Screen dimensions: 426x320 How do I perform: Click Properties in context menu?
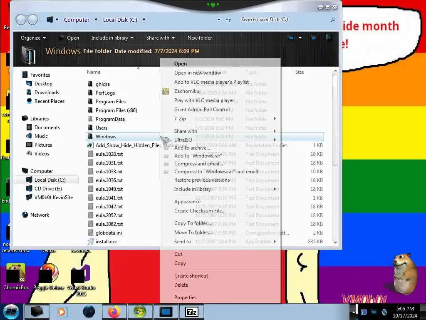(x=185, y=297)
